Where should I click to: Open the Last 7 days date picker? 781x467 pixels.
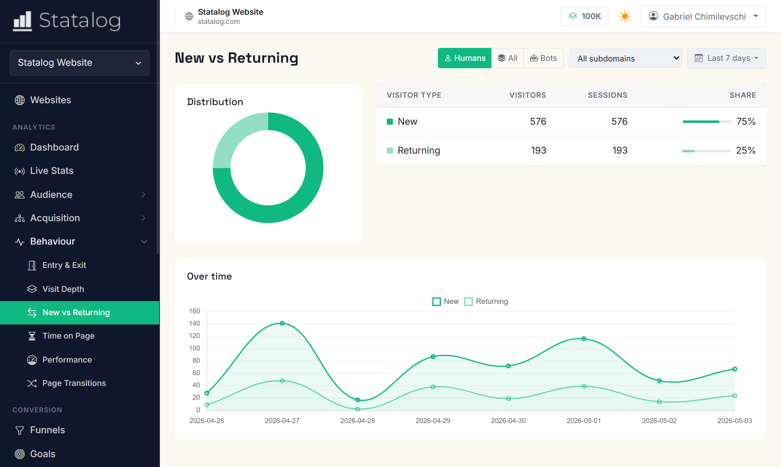click(x=726, y=58)
